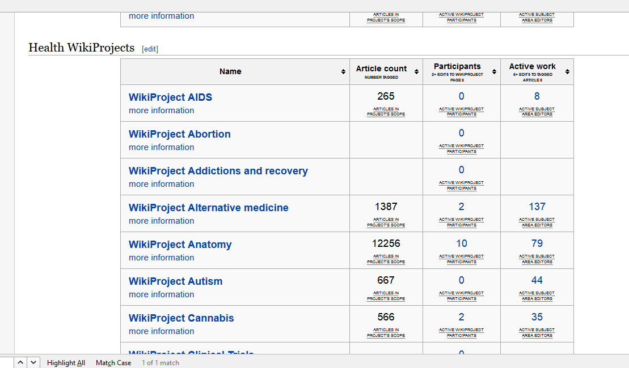Open WikiProject Anatomy link
The width and height of the screenshot is (629, 368).
(x=180, y=245)
